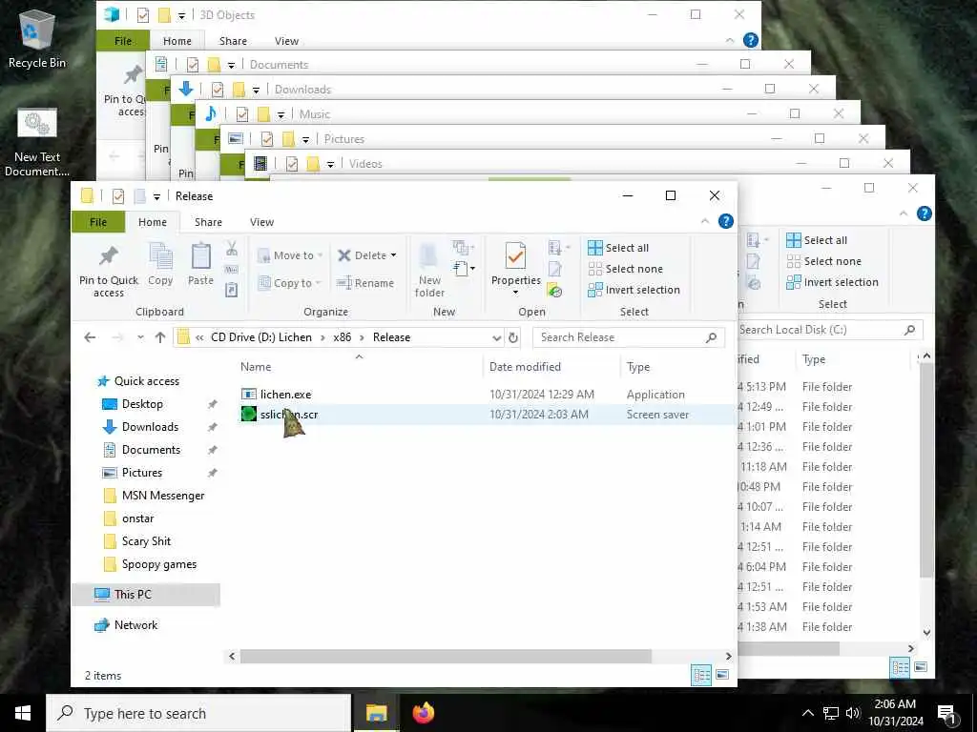Open the View tab in 3D Objects window
This screenshot has width=977, height=732.
point(286,41)
